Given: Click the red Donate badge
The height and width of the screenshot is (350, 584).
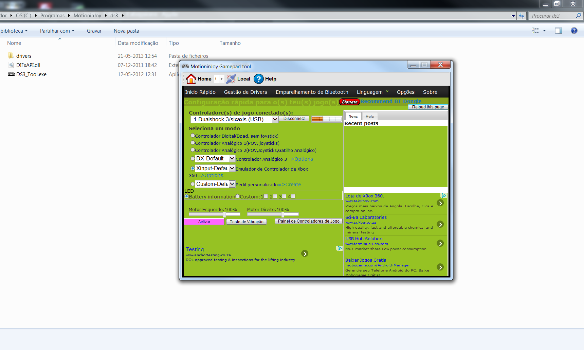Looking at the screenshot, I should (x=349, y=102).
